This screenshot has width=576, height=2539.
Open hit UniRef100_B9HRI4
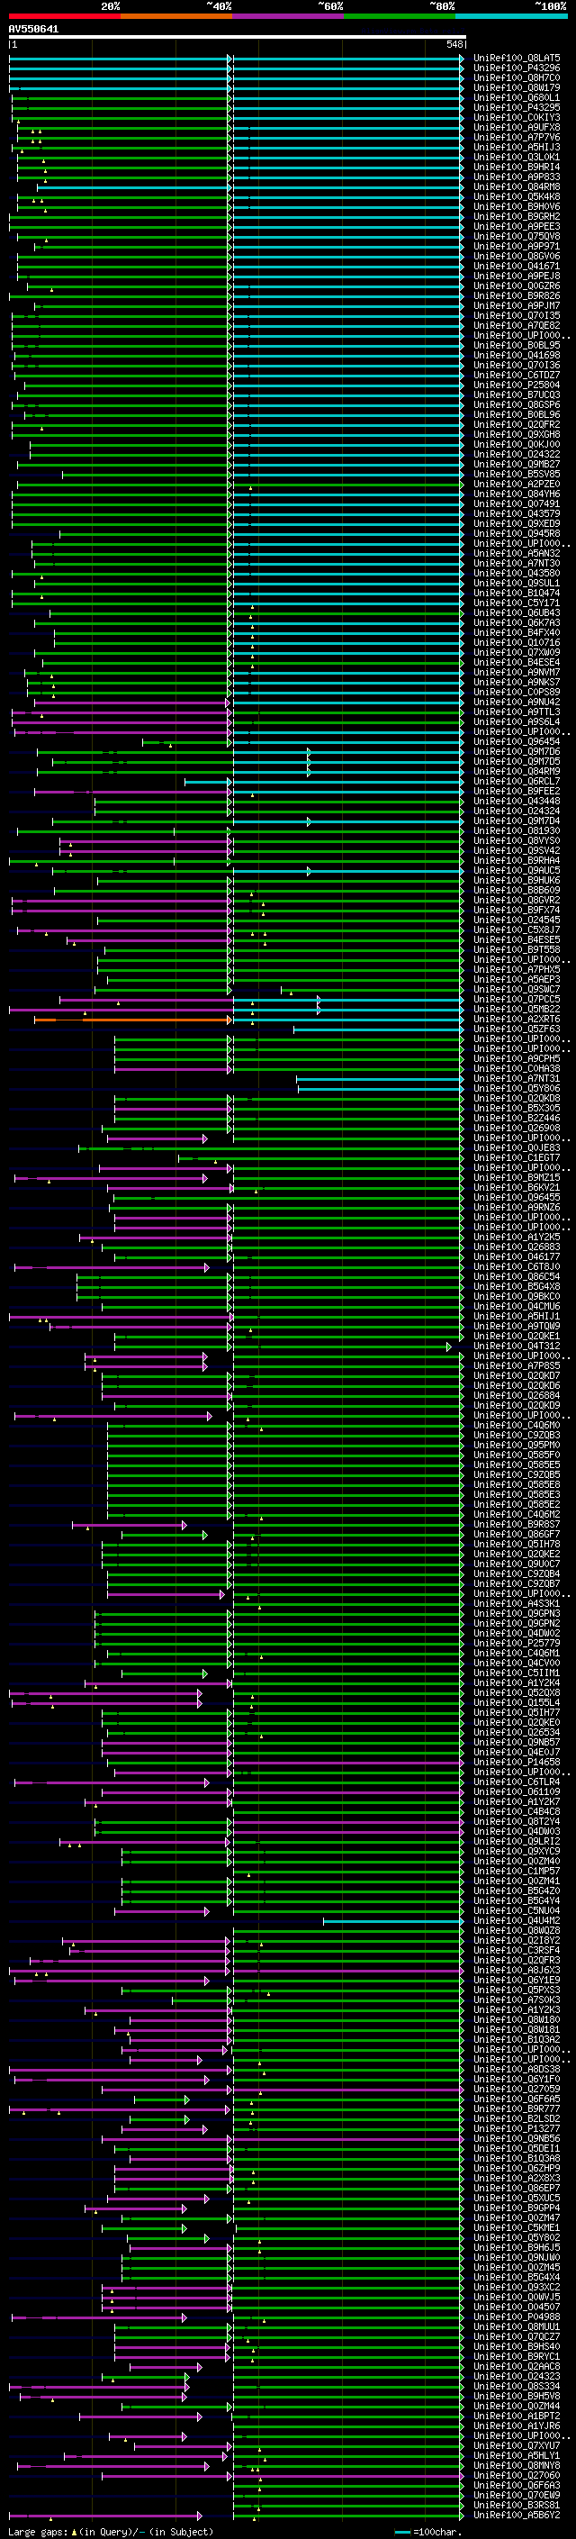(517, 167)
